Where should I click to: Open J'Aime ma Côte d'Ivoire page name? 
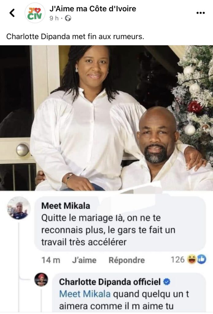pyautogui.click(x=93, y=9)
